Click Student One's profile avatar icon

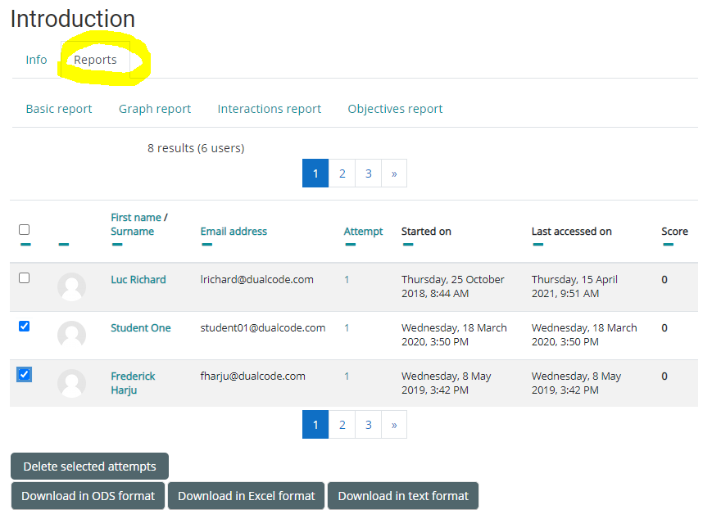[x=72, y=335]
